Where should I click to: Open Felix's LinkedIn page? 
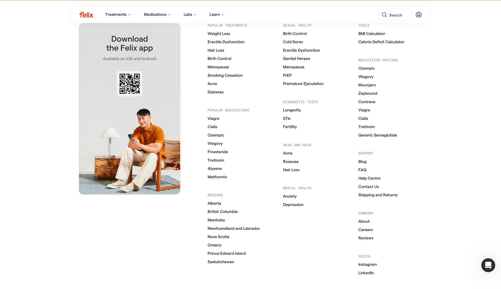tap(366, 273)
